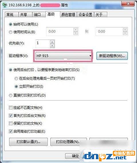The image size is (137, 163).
Task: Toggle 首先打印后台文档(R) checkbox
Action: point(11,115)
